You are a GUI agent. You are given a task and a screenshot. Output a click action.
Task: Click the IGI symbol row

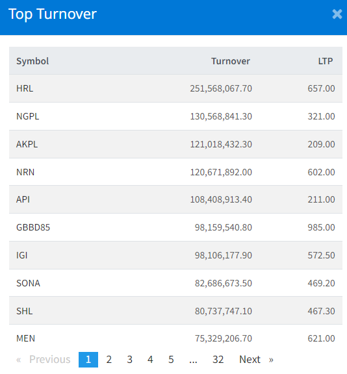coord(175,255)
